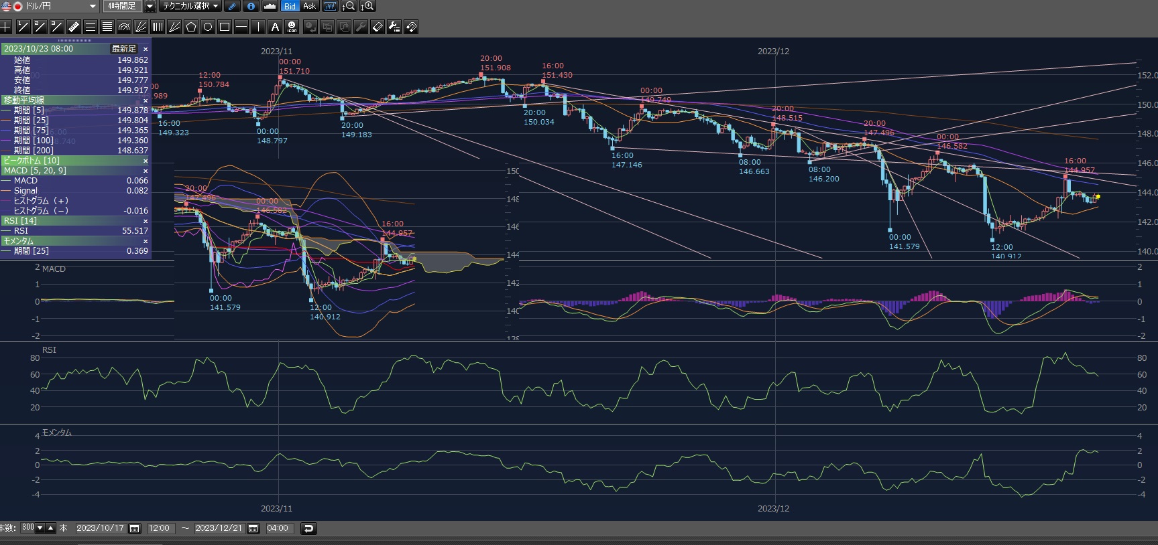
Task: Switch price display to Ask
Action: [x=309, y=6]
